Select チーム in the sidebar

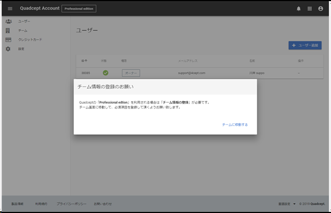coord(23,31)
